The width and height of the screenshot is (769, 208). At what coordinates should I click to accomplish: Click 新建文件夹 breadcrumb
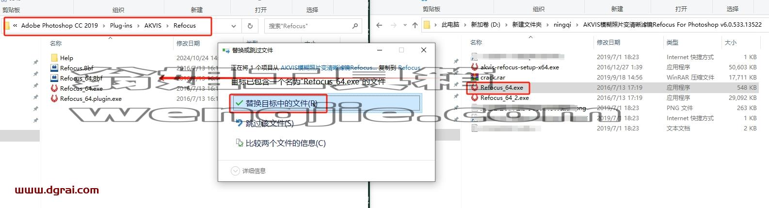point(527,24)
